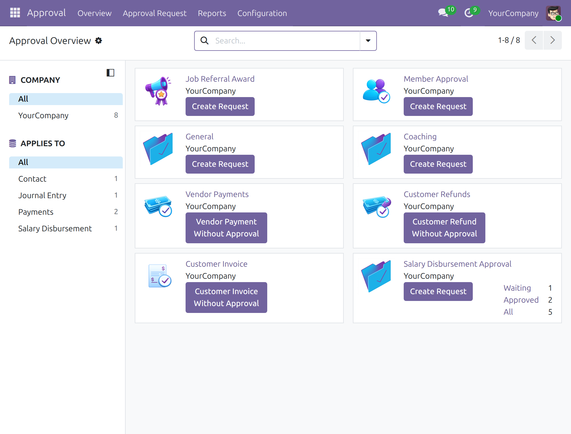Open the Approved requests link

pyautogui.click(x=521, y=300)
